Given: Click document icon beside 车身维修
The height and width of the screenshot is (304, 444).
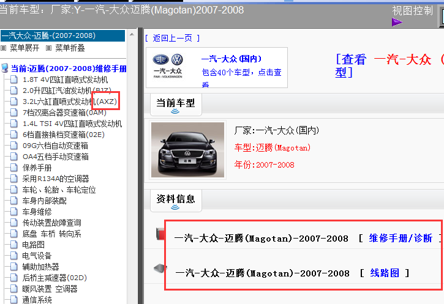Looking at the screenshot, I should (x=14, y=212).
